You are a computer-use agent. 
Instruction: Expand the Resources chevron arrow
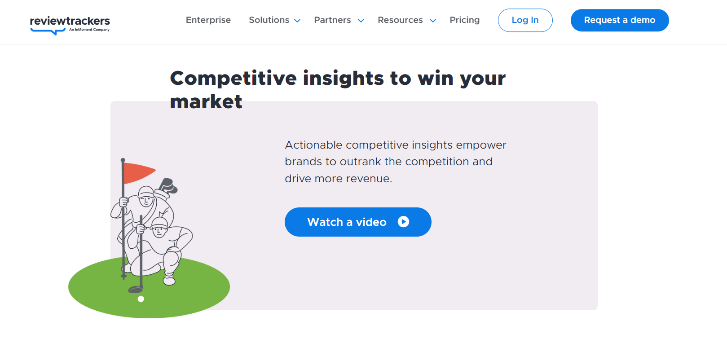coord(433,21)
